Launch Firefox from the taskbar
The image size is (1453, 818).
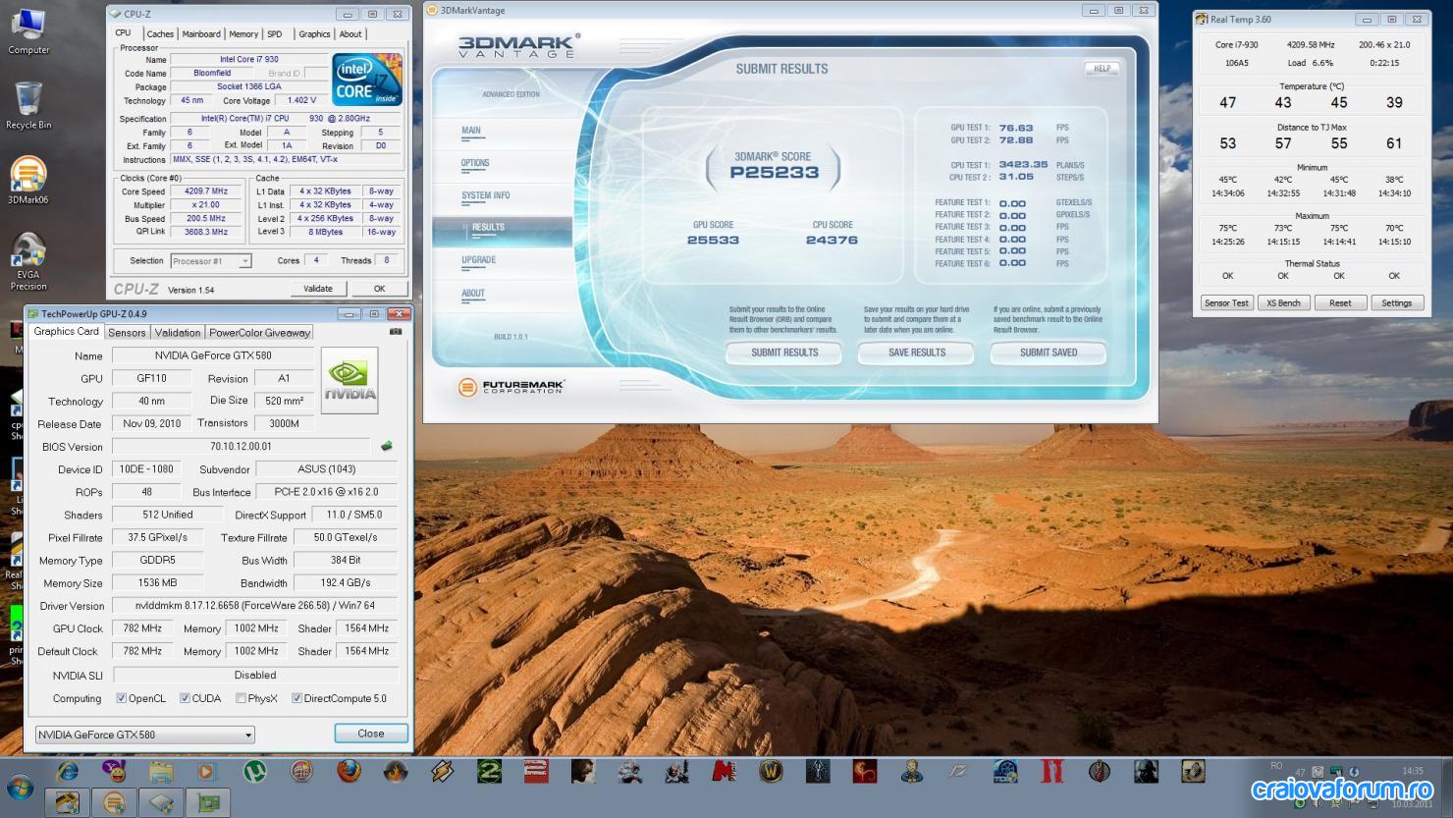(349, 772)
